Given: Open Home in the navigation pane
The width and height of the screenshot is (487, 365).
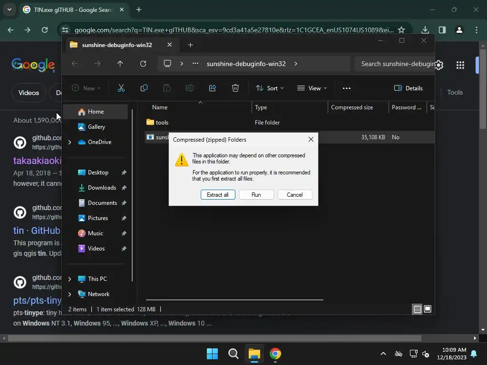Looking at the screenshot, I should point(96,111).
